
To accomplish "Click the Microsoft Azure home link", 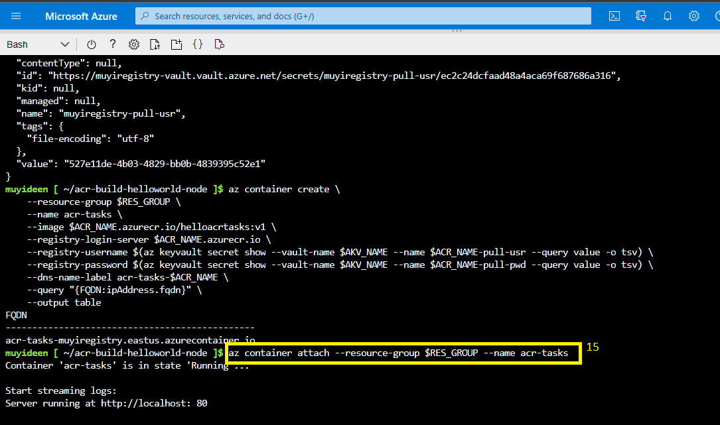I will coord(81,17).
